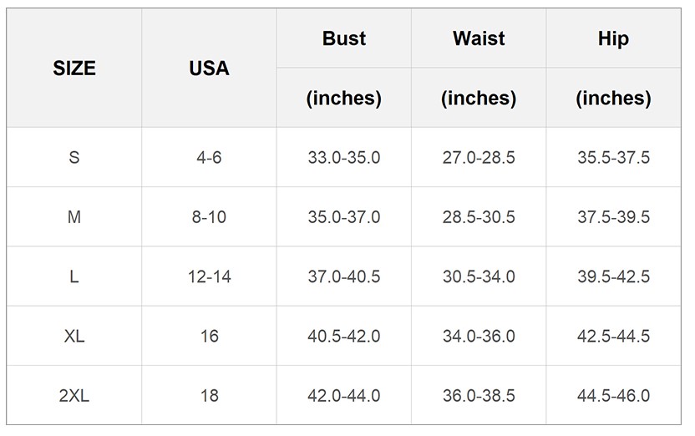Select the USA size 12-14 cell
The width and height of the screenshot is (695, 436).
[x=209, y=276]
